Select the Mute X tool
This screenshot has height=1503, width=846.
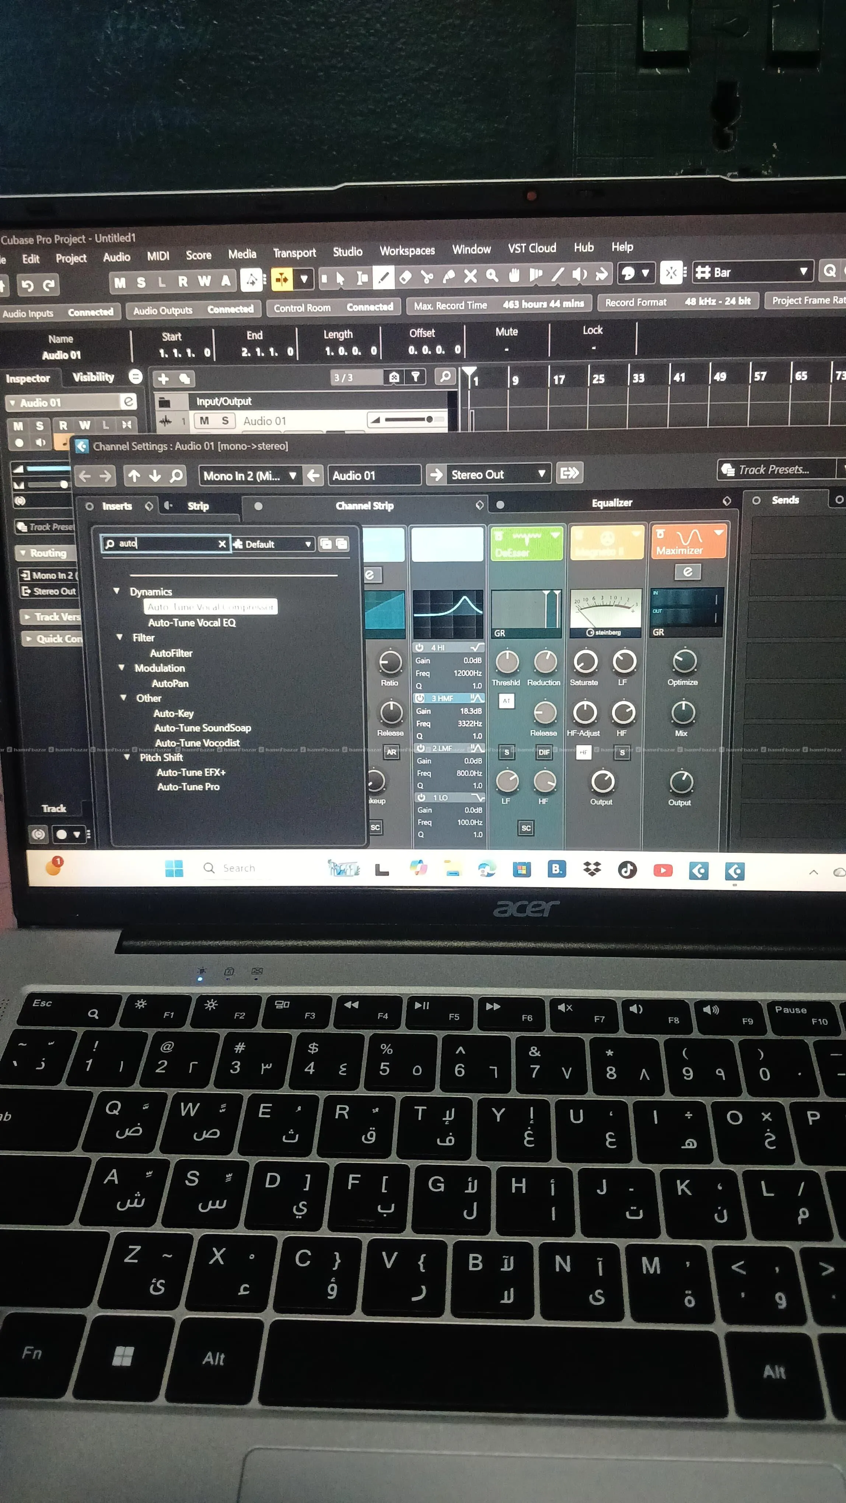point(470,276)
